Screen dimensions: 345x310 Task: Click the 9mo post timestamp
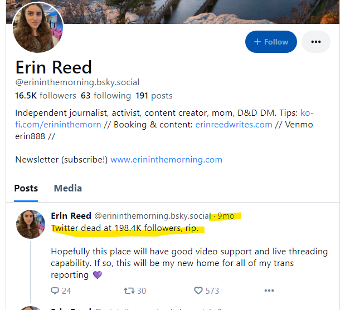(x=226, y=216)
